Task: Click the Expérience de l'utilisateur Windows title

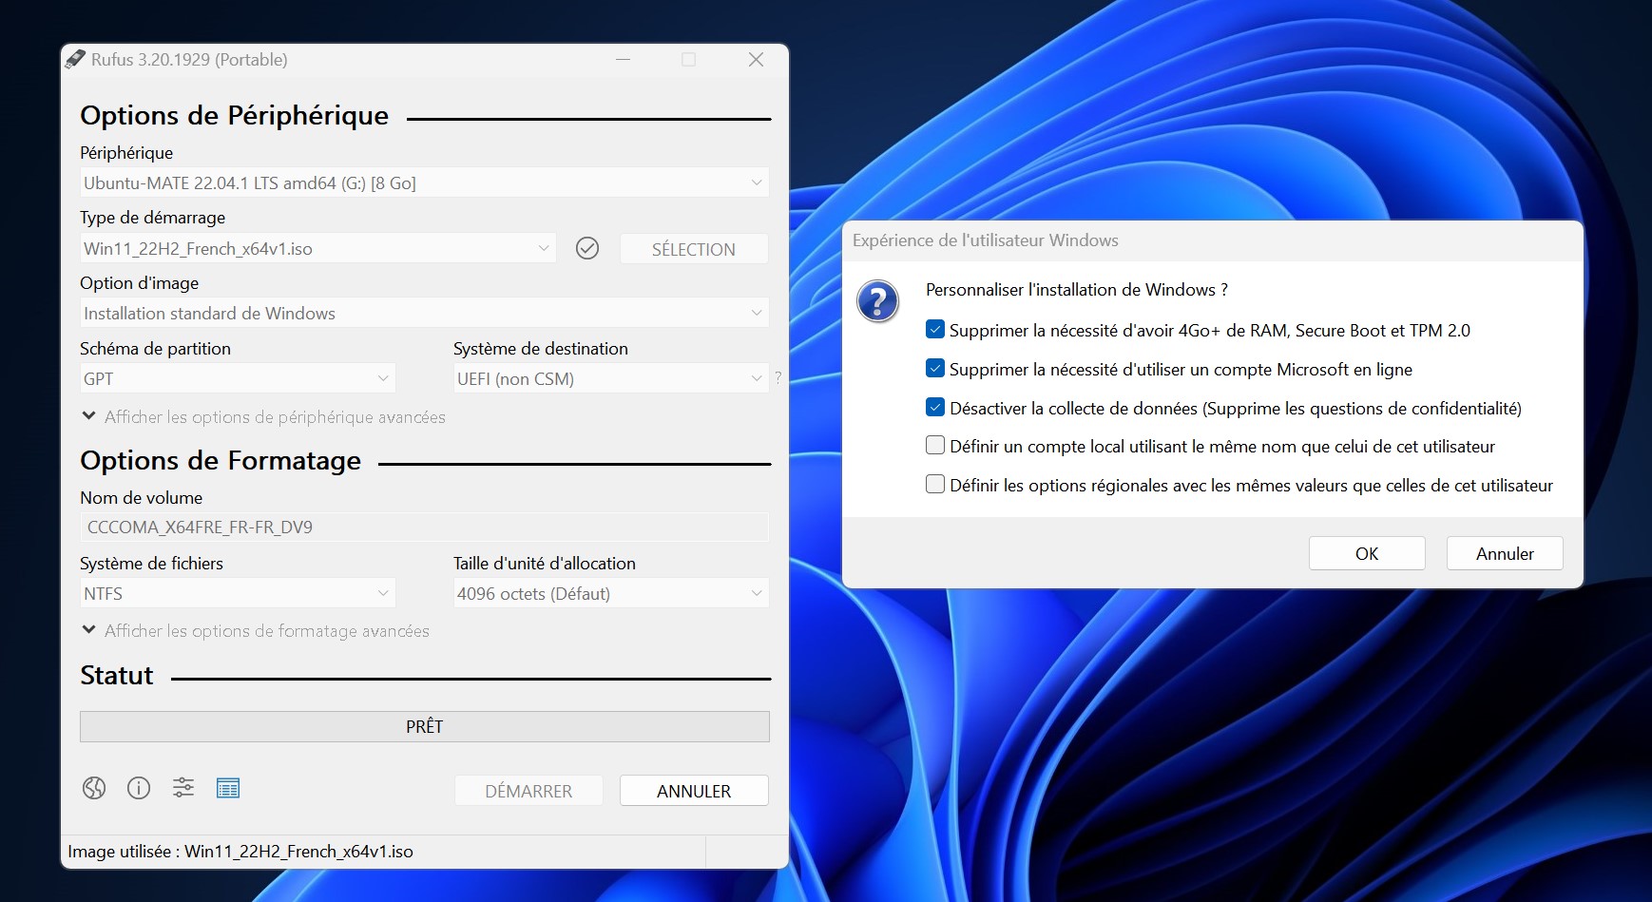Action: click(x=986, y=240)
